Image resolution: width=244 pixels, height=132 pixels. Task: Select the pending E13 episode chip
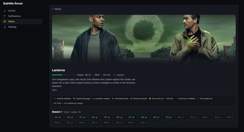click(x=205, y=117)
